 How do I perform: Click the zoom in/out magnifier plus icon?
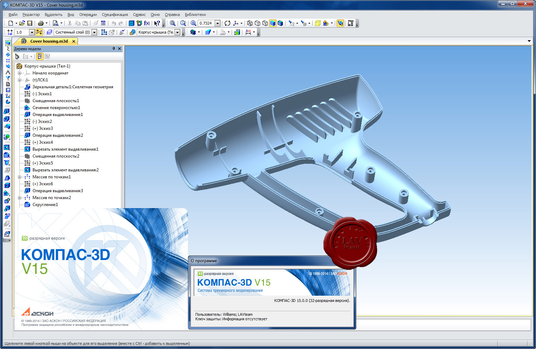[193, 23]
